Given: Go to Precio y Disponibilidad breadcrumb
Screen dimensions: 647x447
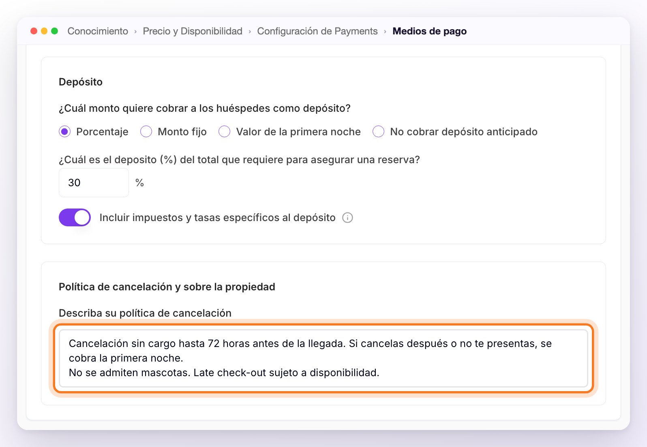Looking at the screenshot, I should coord(193,31).
